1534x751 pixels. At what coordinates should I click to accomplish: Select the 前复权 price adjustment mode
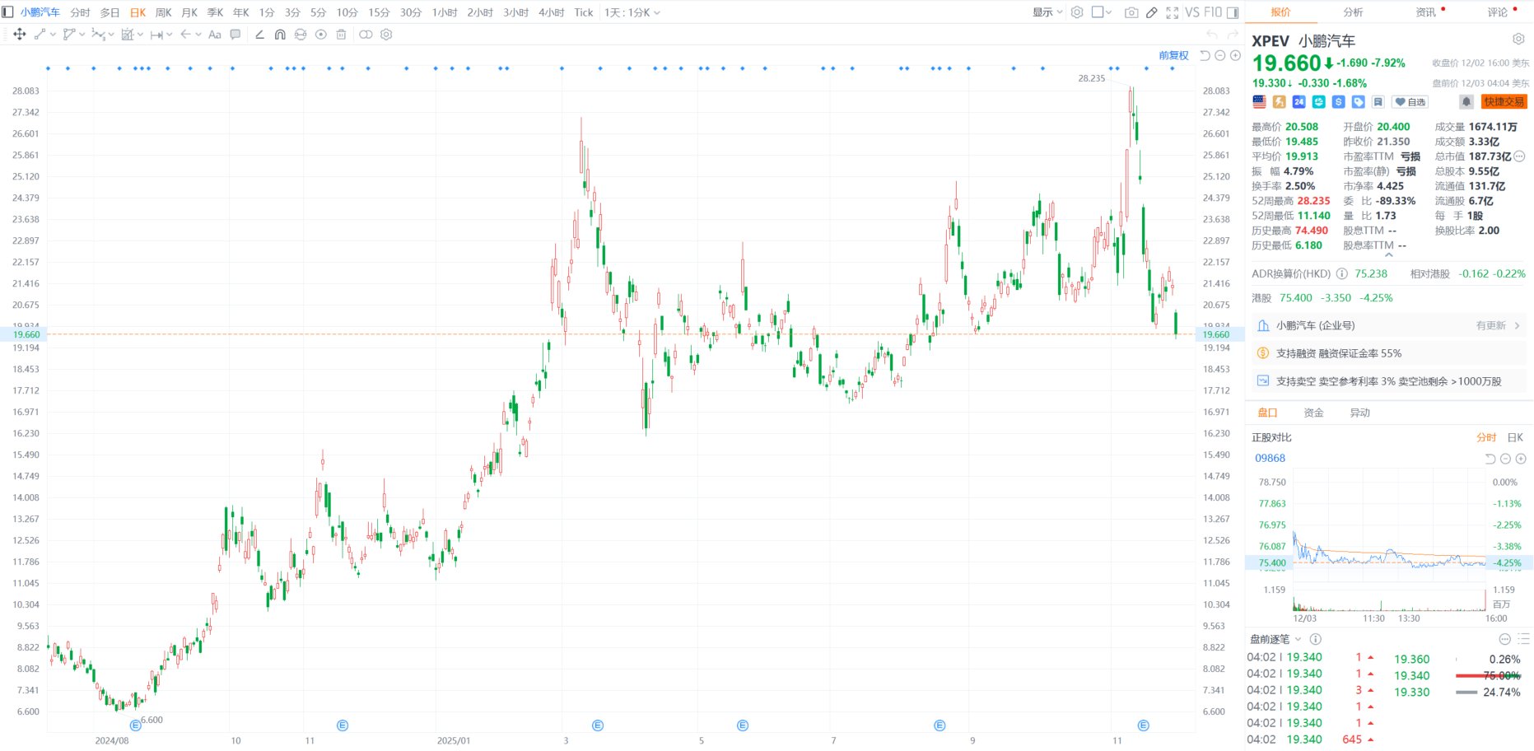point(1173,55)
